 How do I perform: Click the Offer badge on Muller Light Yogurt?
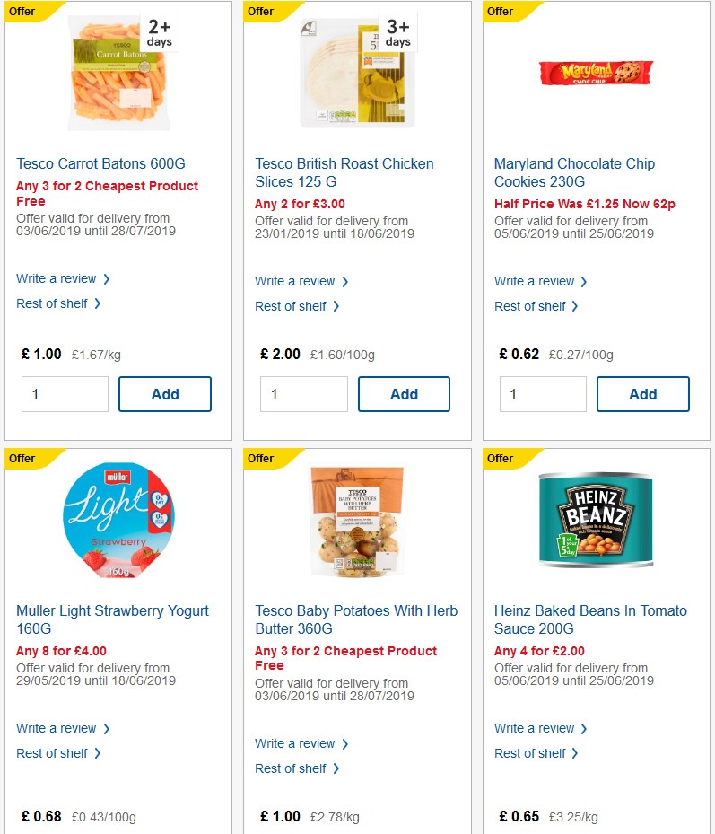22,459
